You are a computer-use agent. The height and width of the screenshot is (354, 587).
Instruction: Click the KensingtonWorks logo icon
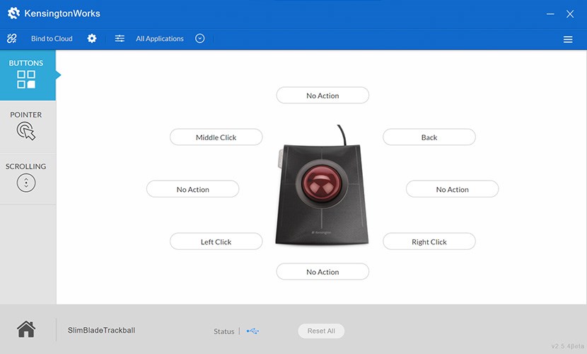tap(13, 13)
